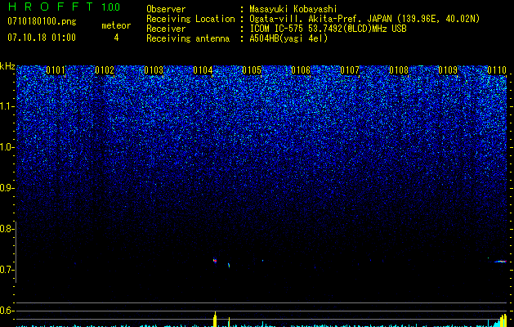Click the A504HB(yagi 4el) antenna text
Viewport: 514px width, 327px height.
(288, 38)
